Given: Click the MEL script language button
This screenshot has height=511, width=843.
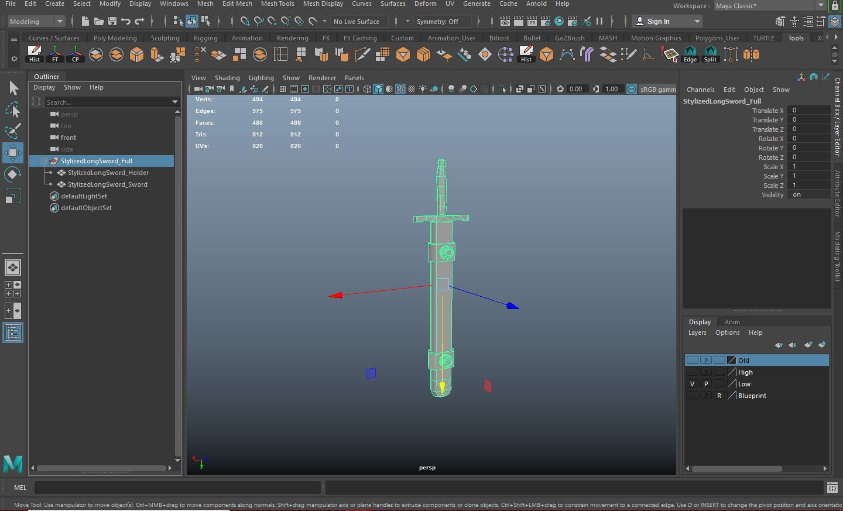Looking at the screenshot, I should (x=20, y=488).
